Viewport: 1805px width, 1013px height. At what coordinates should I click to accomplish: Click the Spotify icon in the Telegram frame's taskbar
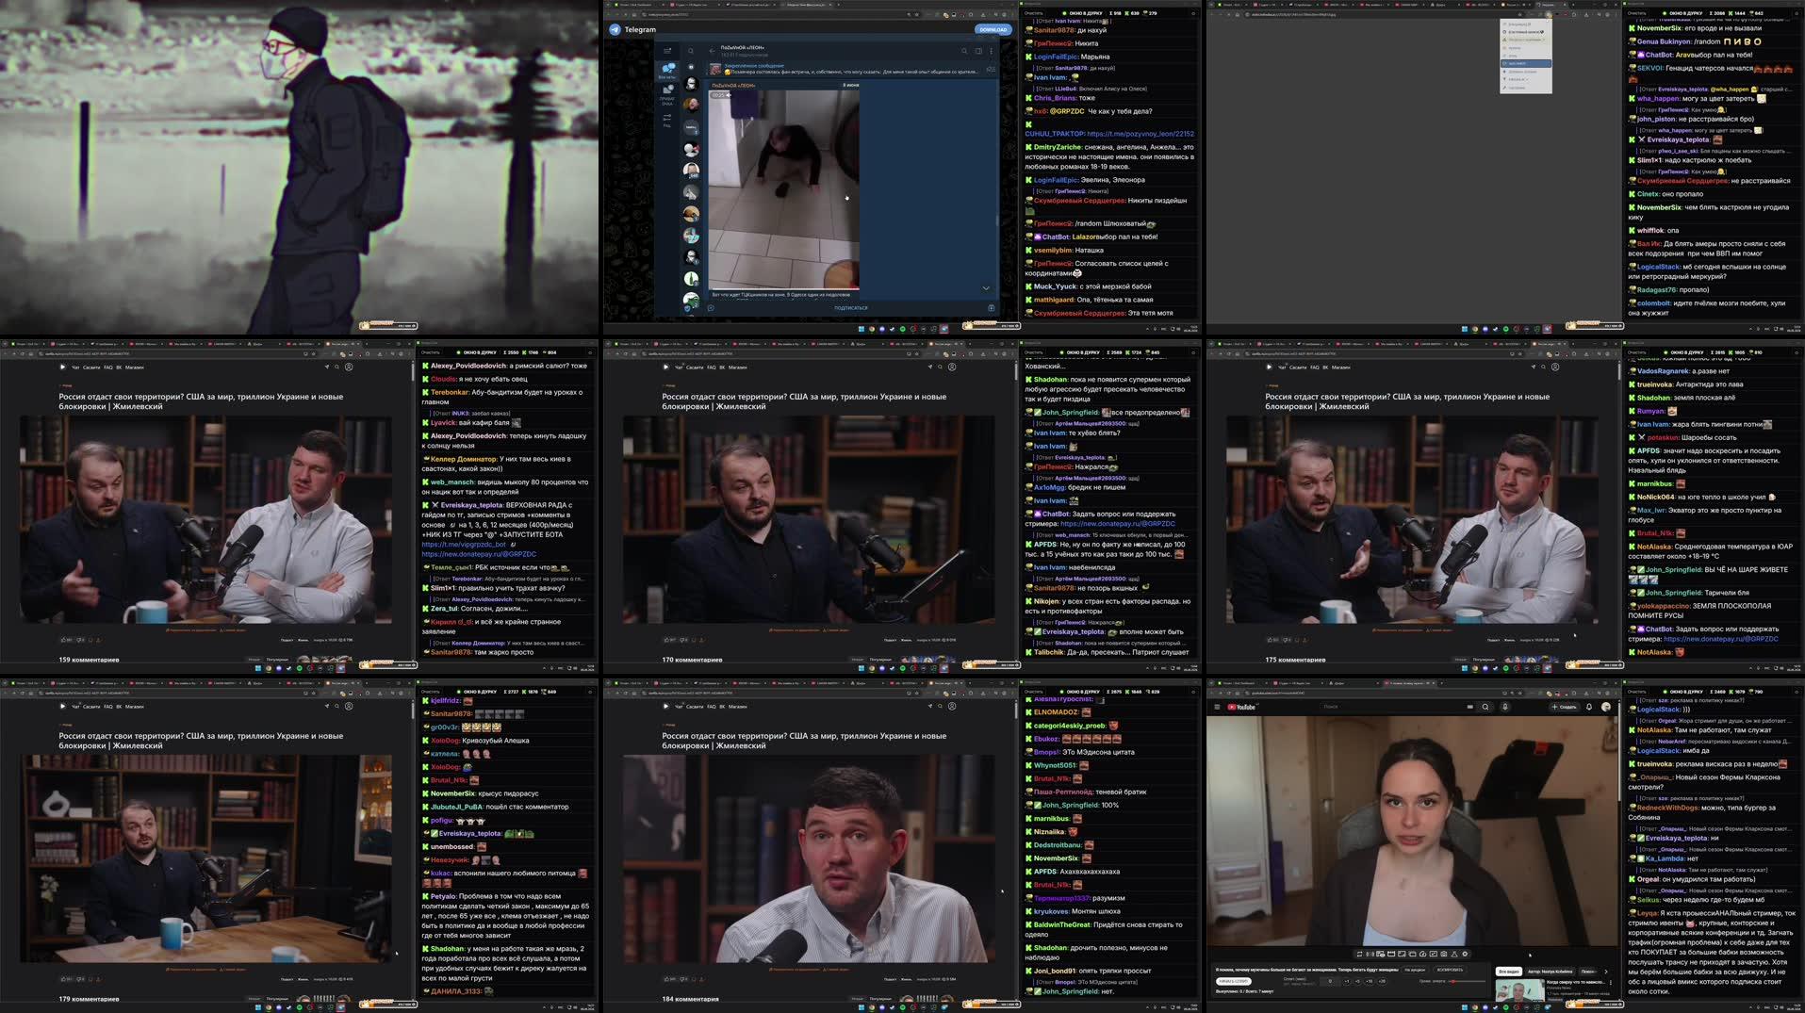click(904, 329)
